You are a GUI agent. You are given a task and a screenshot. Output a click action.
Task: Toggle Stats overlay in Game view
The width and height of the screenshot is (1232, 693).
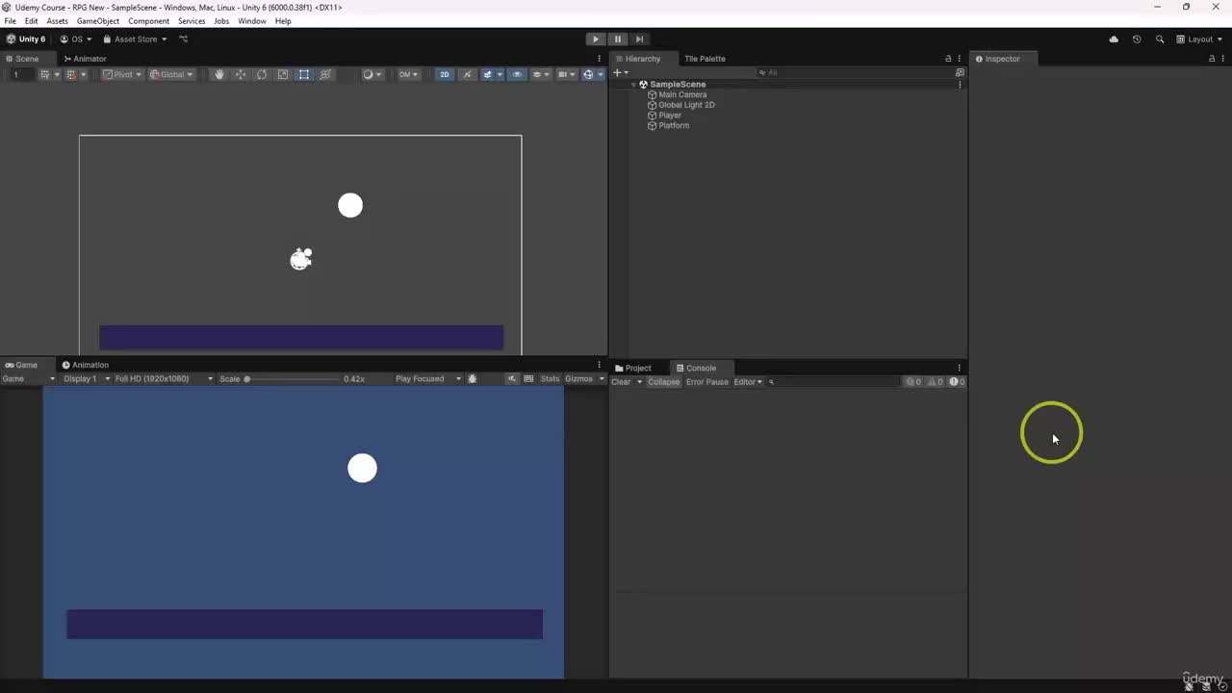550,379
